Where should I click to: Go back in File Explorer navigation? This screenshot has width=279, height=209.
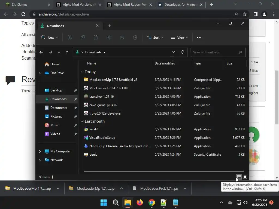(x=41, y=52)
